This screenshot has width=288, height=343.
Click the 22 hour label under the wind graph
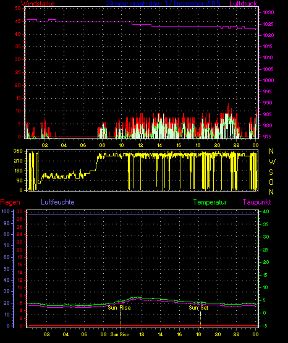[x=236, y=145]
